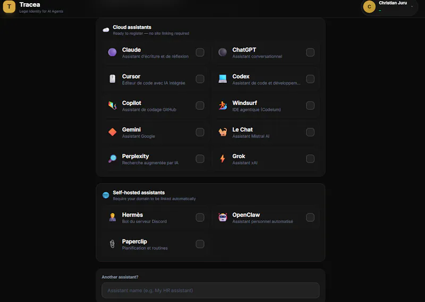Click the Tracea logo icon
The image size is (425, 302).
[x=9, y=6]
